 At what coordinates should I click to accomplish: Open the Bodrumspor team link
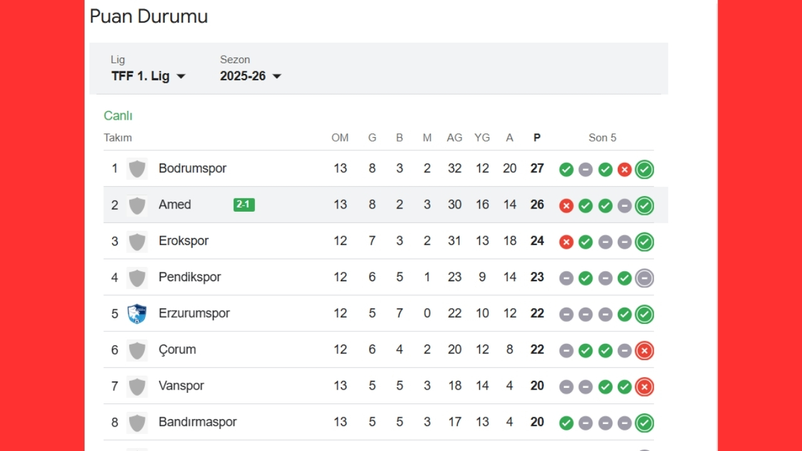[x=192, y=168]
